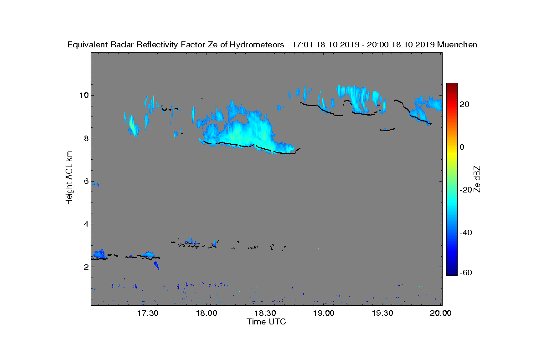Image resolution: width=547 pixels, height=364 pixels.
Task: Click the Ze dBZ color scale bar
Action: click(x=452, y=179)
